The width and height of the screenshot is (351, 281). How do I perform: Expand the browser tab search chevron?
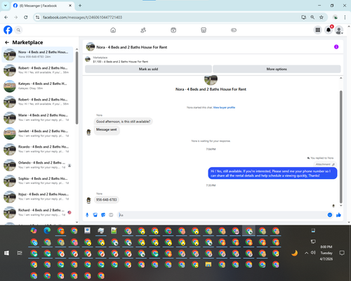(x=6, y=6)
